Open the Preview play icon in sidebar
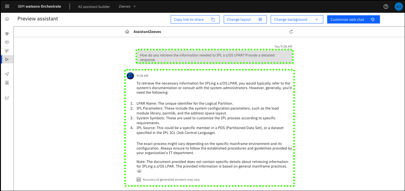The image size is (405, 191). (x=7, y=59)
